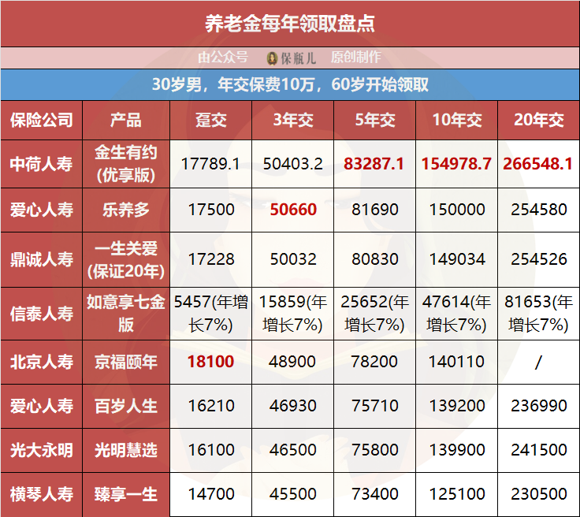Click the red value 154978.7
Screen dimensions: 580x517
(456, 164)
